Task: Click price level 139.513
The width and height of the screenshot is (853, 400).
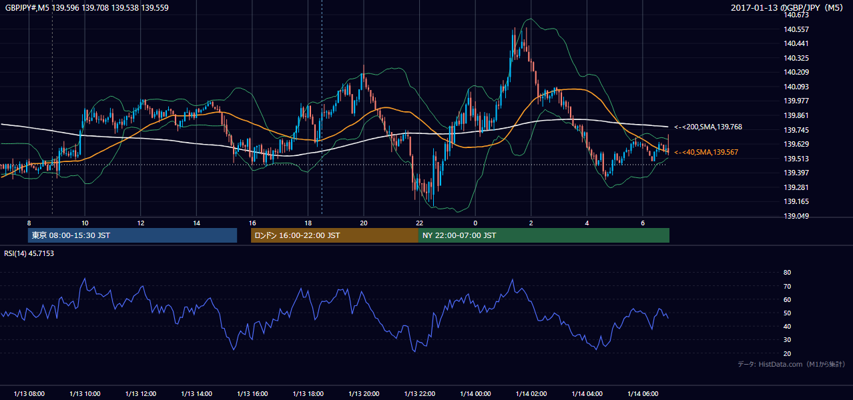Action: (x=796, y=159)
